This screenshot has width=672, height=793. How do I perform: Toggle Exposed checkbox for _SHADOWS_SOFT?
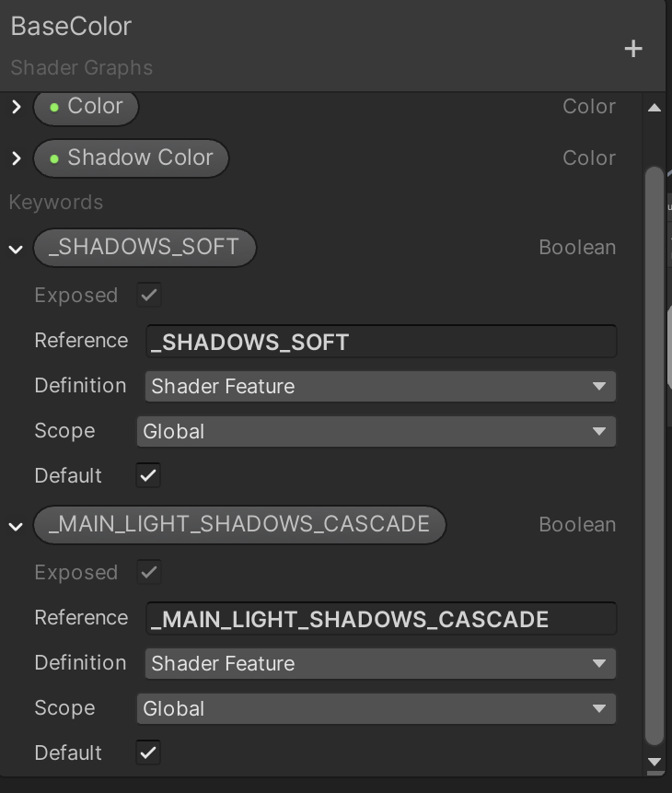click(x=148, y=296)
